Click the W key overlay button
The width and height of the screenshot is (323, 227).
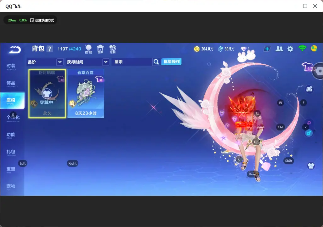280,103
